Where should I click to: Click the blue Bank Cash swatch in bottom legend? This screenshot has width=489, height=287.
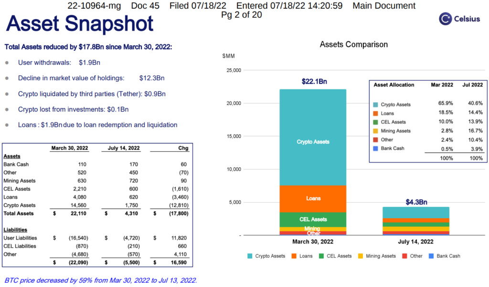[431, 256]
